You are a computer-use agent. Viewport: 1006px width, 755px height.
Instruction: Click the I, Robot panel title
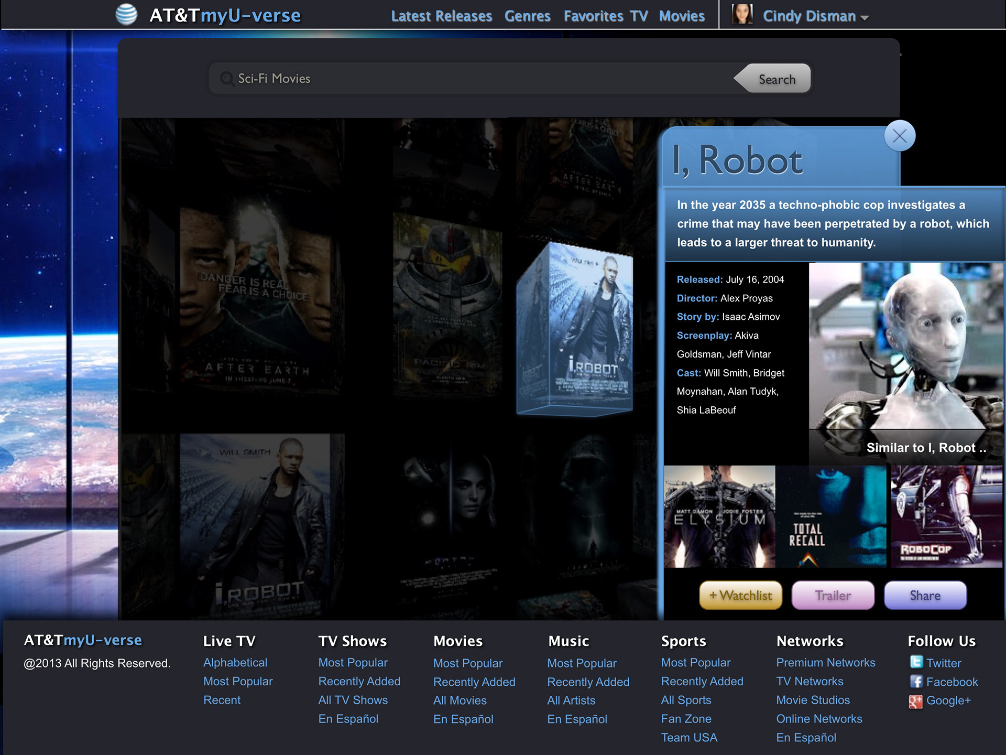point(738,160)
